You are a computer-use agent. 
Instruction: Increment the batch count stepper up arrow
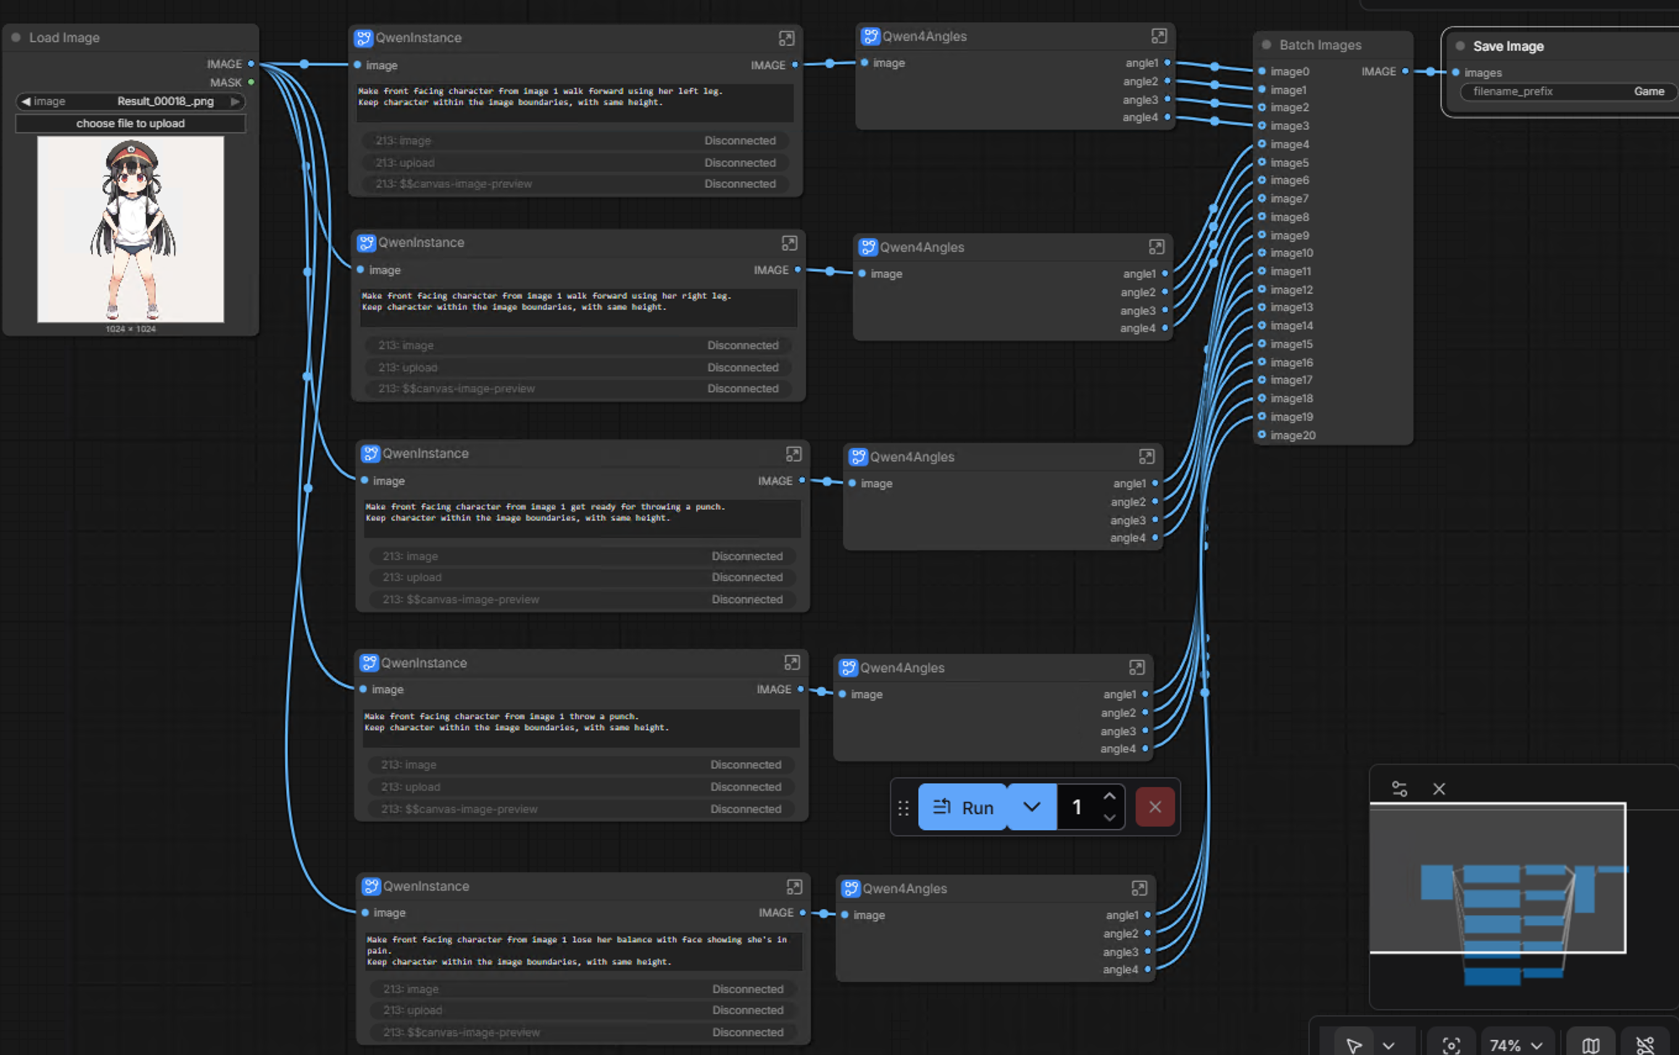(1109, 796)
